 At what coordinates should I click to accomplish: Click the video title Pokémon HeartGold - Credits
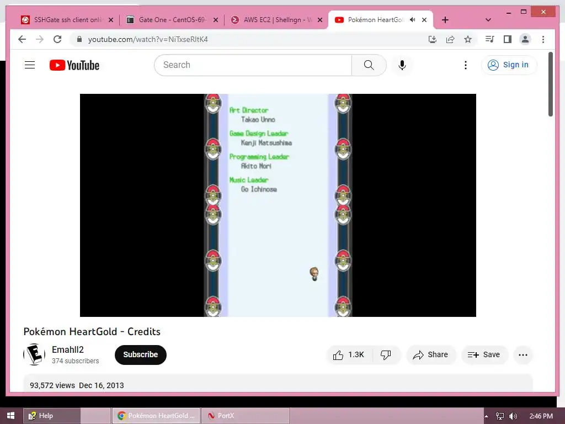click(92, 331)
